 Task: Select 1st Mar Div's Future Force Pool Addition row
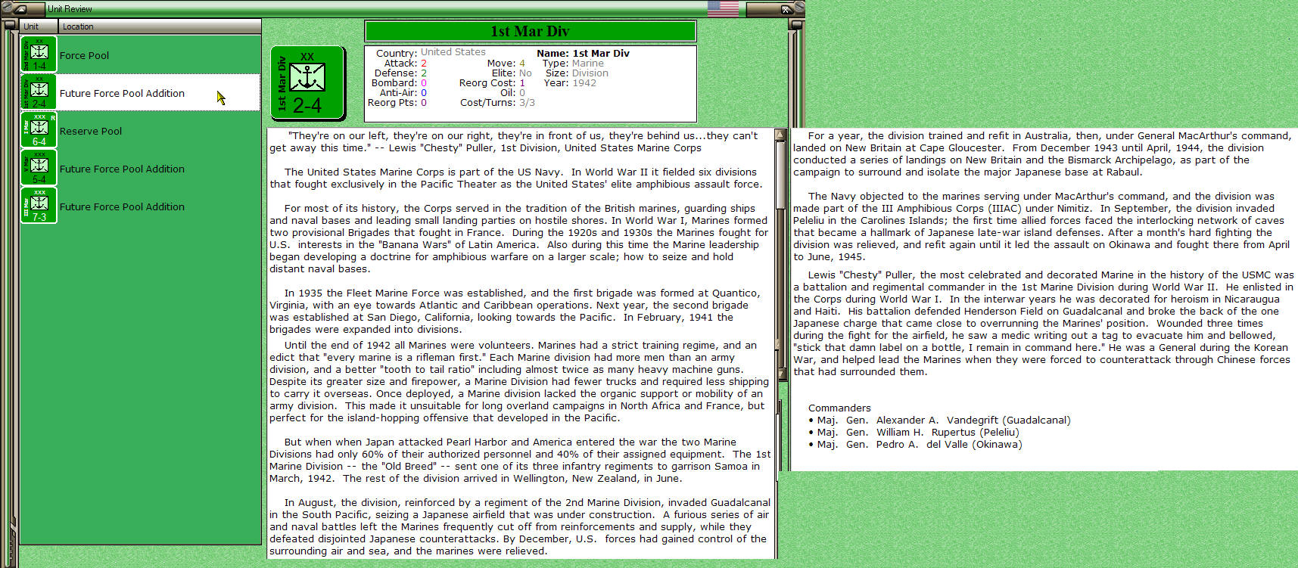(x=141, y=93)
